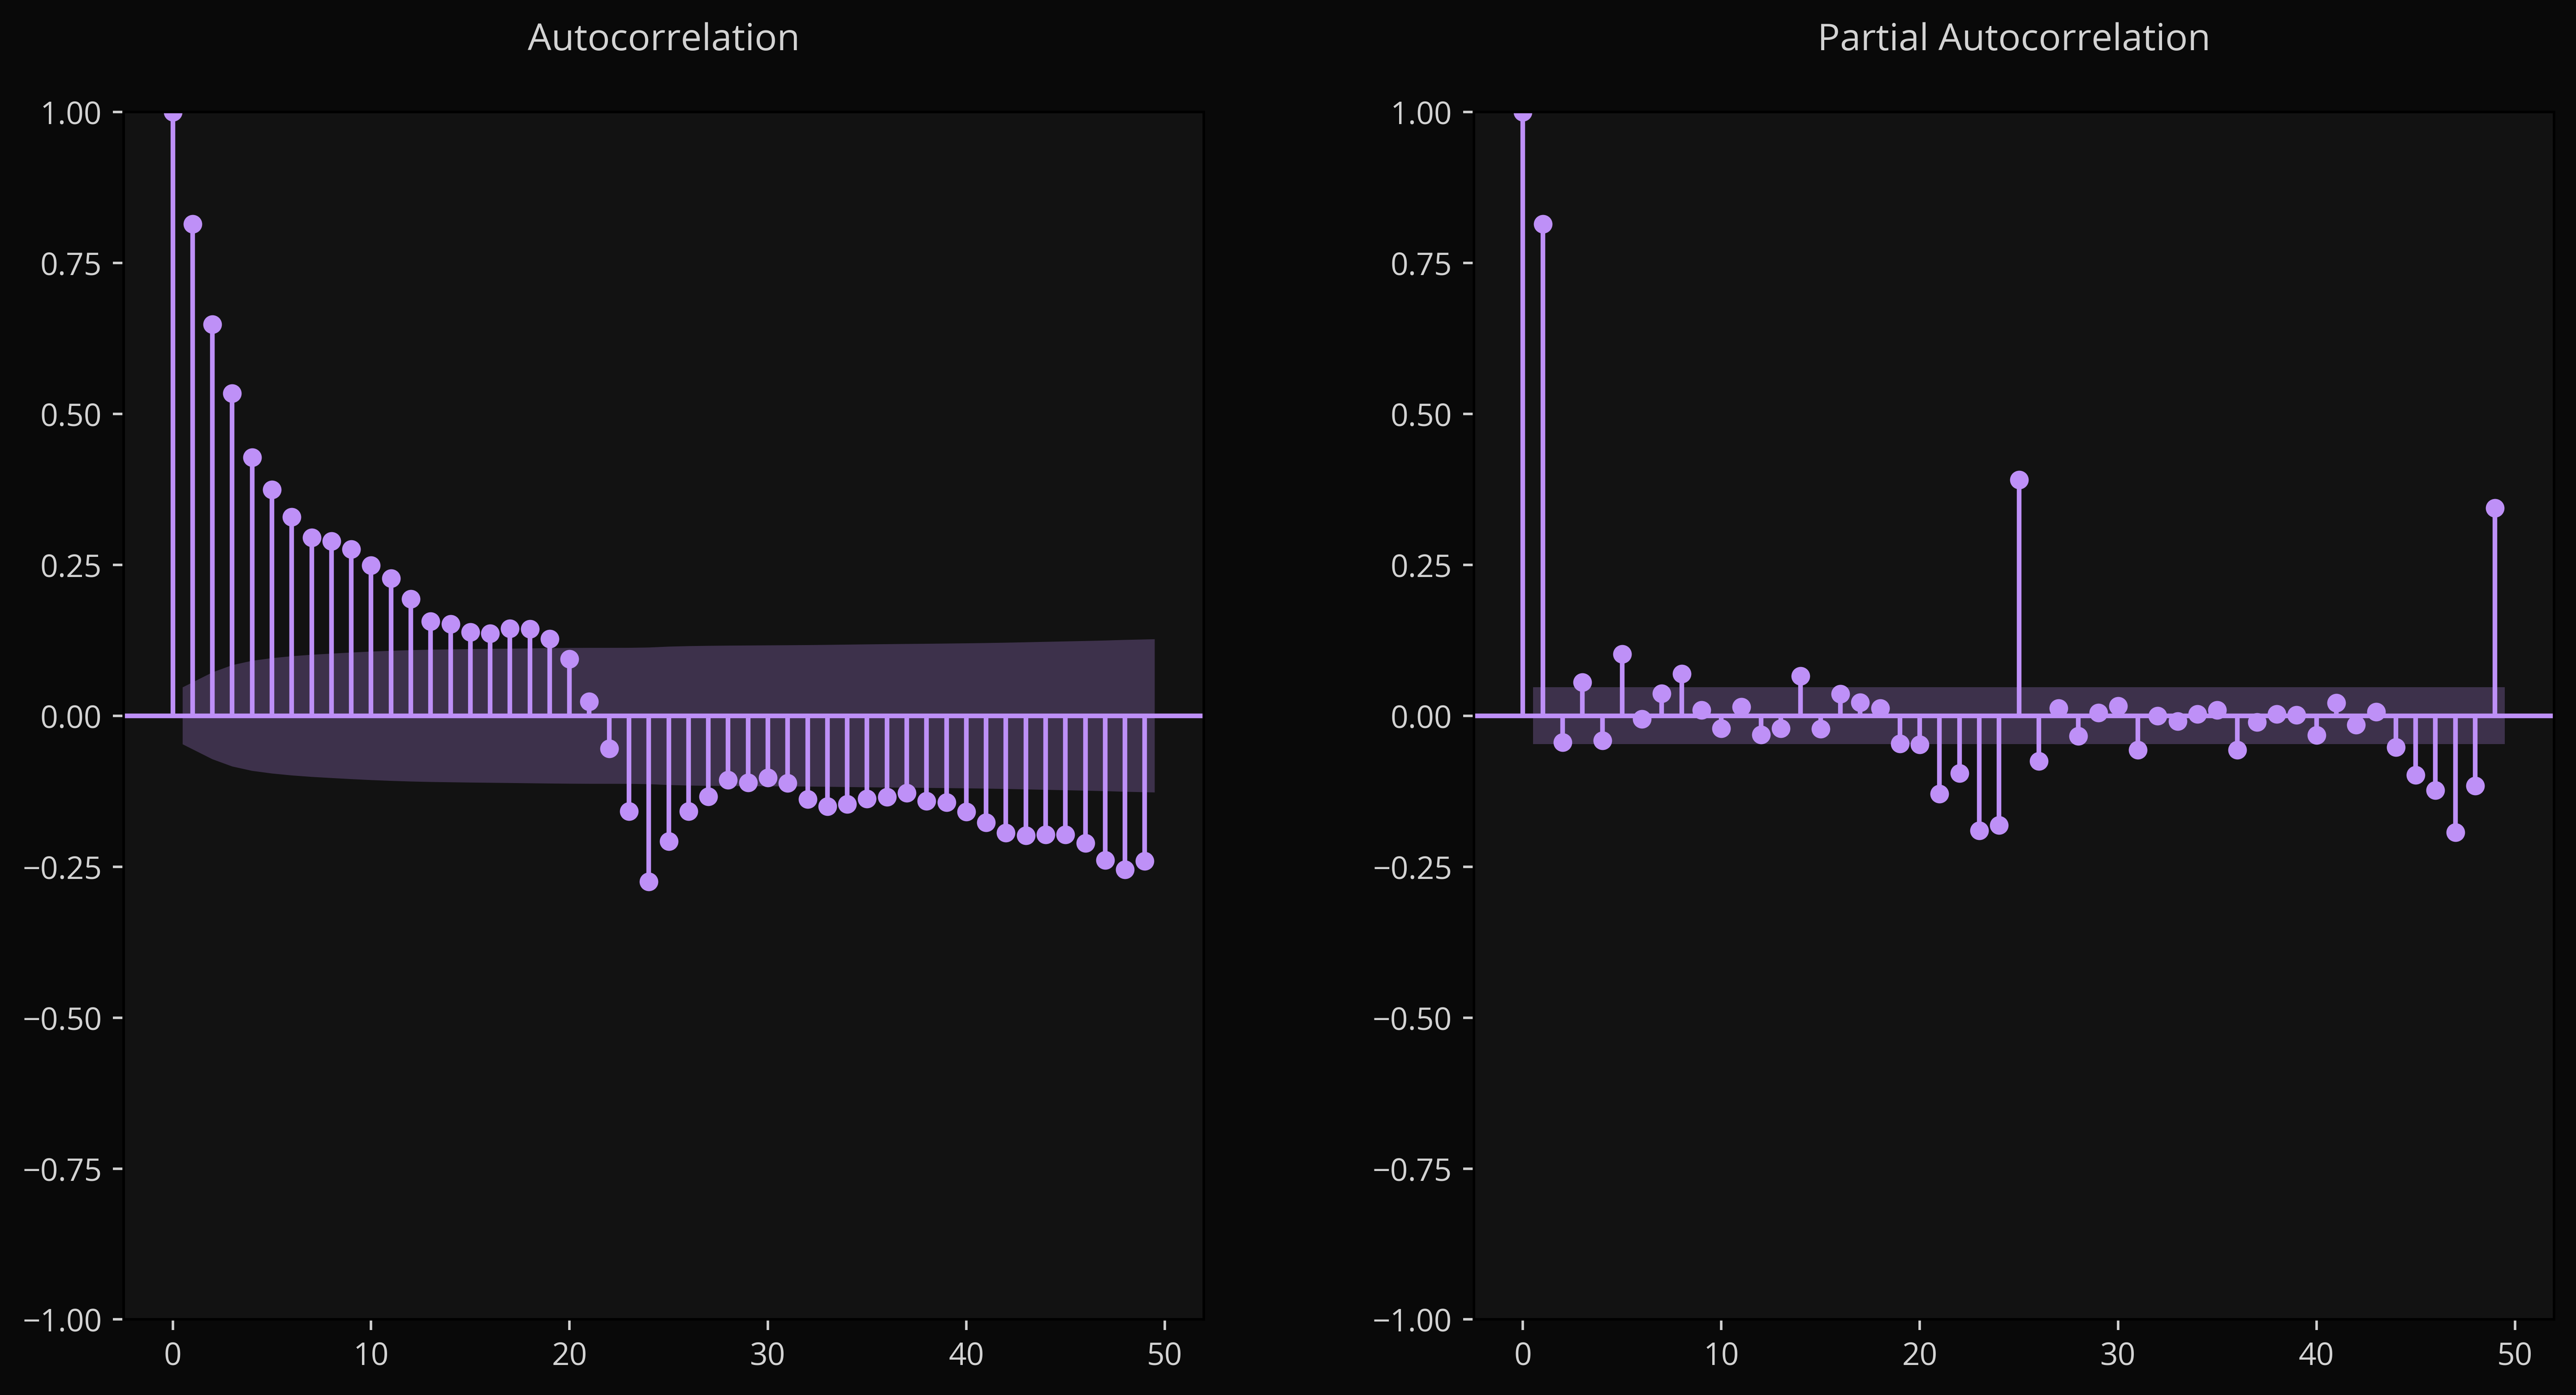Click the lag 47 negative marker in Partial Autocorrelation
Screen dimensions: 2576x1395
coord(2455,832)
